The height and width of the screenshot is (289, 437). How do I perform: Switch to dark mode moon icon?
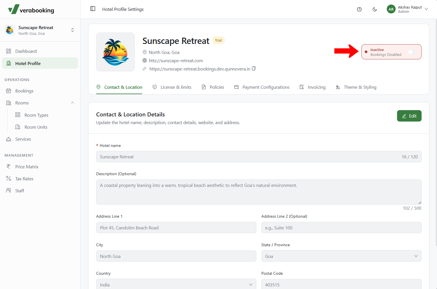375,9
